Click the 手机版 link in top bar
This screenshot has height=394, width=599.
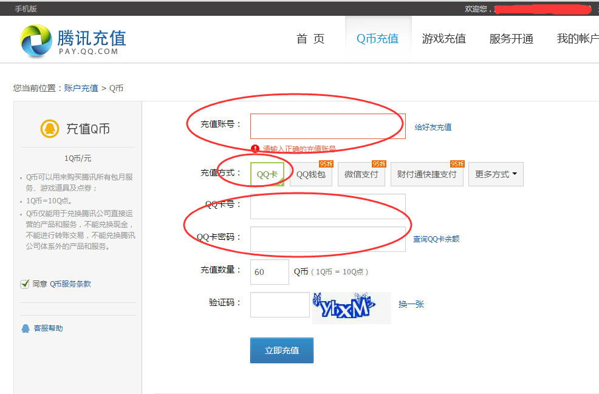[x=26, y=8]
